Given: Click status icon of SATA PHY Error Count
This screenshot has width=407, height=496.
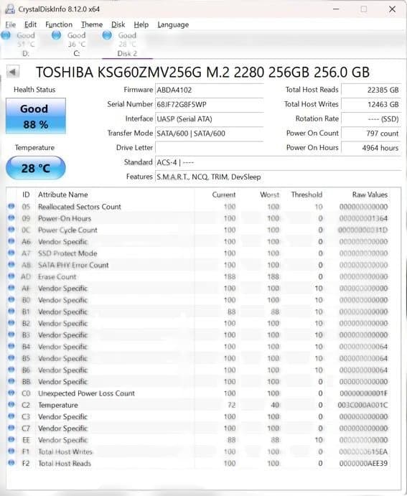Looking at the screenshot, I should click(x=11, y=264).
